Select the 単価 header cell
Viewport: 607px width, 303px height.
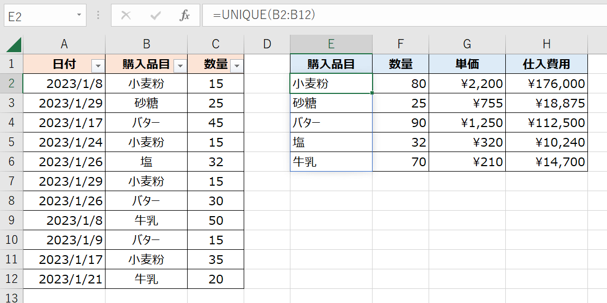click(467, 64)
